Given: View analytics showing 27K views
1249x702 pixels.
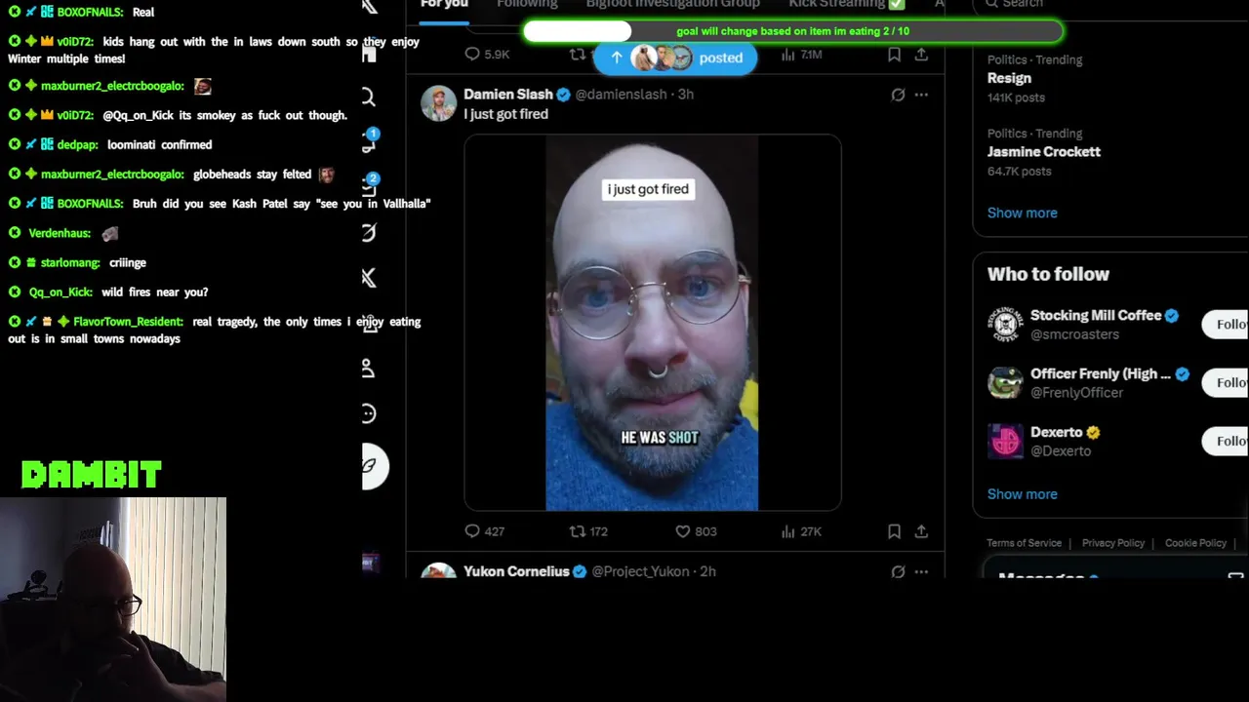Looking at the screenshot, I should click(801, 531).
